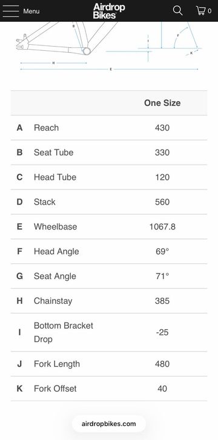218x440 pixels.
Task: Click the Airdrop Bikes logo
Action: pyautogui.click(x=109, y=11)
